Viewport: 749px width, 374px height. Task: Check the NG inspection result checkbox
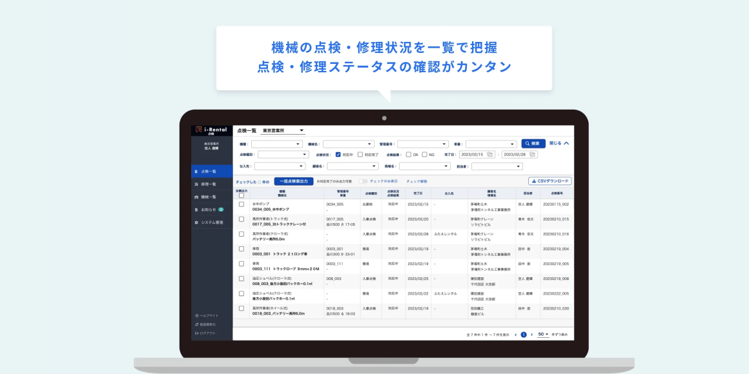coord(424,155)
